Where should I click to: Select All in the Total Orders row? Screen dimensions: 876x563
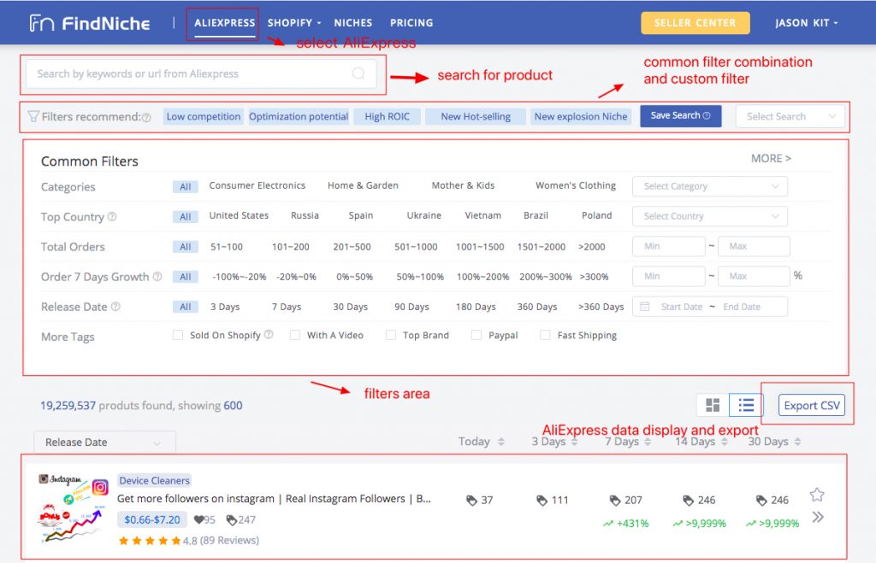pos(186,247)
